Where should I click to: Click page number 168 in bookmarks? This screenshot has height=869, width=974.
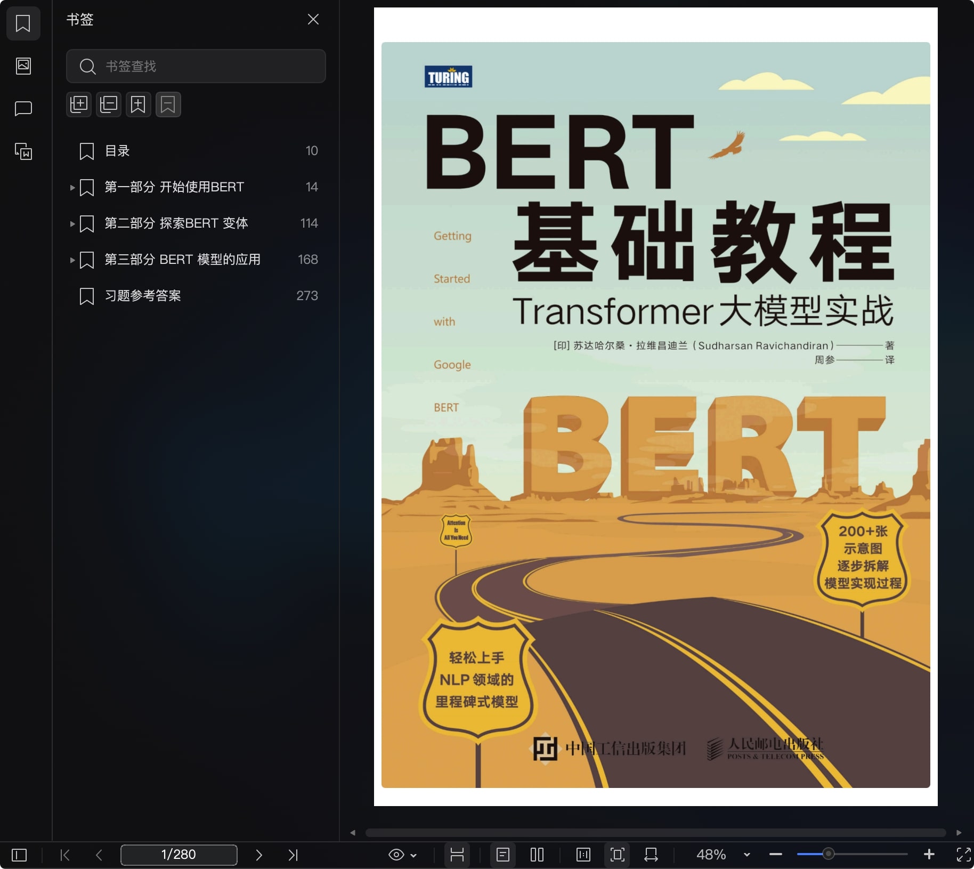[x=307, y=260]
